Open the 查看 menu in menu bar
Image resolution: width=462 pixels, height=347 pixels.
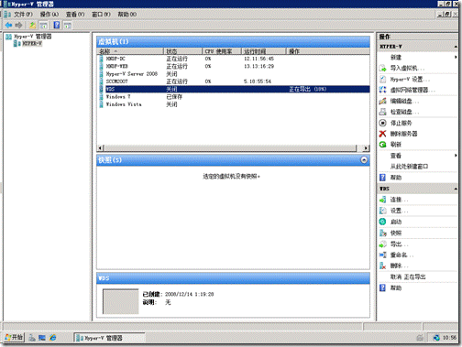pos(75,15)
